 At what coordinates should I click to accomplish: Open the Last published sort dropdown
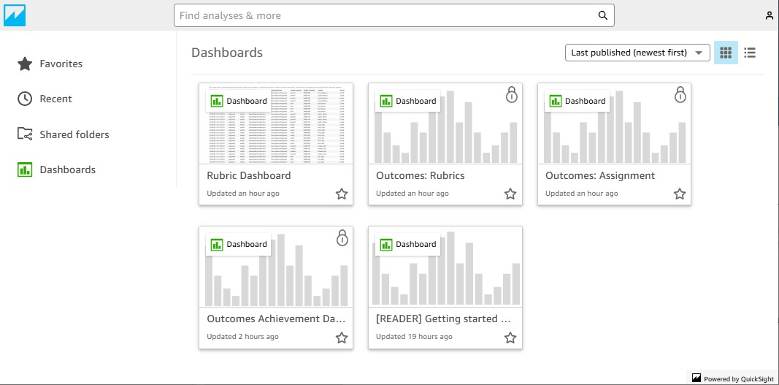(637, 53)
